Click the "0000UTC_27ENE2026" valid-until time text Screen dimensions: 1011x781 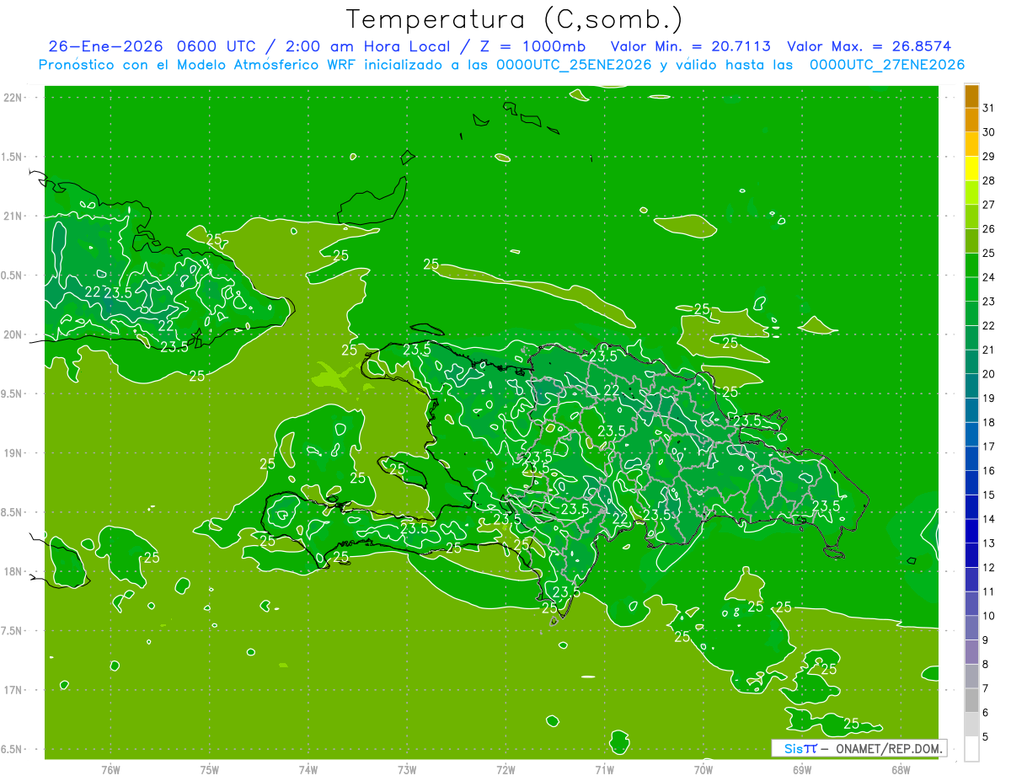coord(887,65)
